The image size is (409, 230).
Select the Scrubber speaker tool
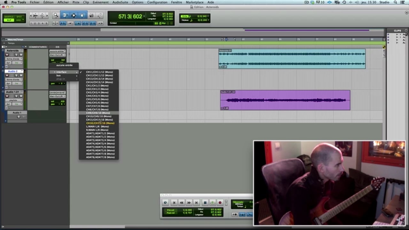pos(91,15)
